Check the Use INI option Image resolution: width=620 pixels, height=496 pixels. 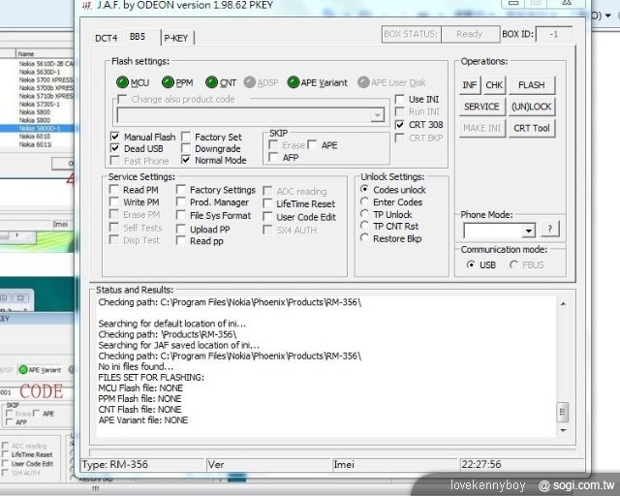[400, 99]
